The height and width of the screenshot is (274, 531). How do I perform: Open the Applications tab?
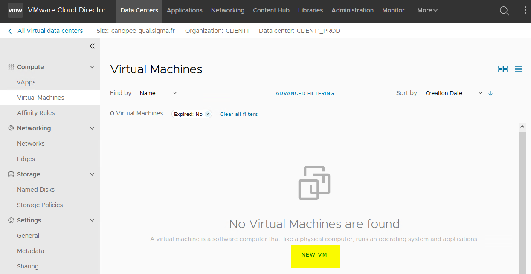pyautogui.click(x=185, y=10)
